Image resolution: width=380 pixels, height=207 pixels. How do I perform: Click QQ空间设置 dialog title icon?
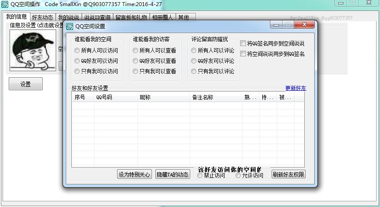tap(70, 26)
